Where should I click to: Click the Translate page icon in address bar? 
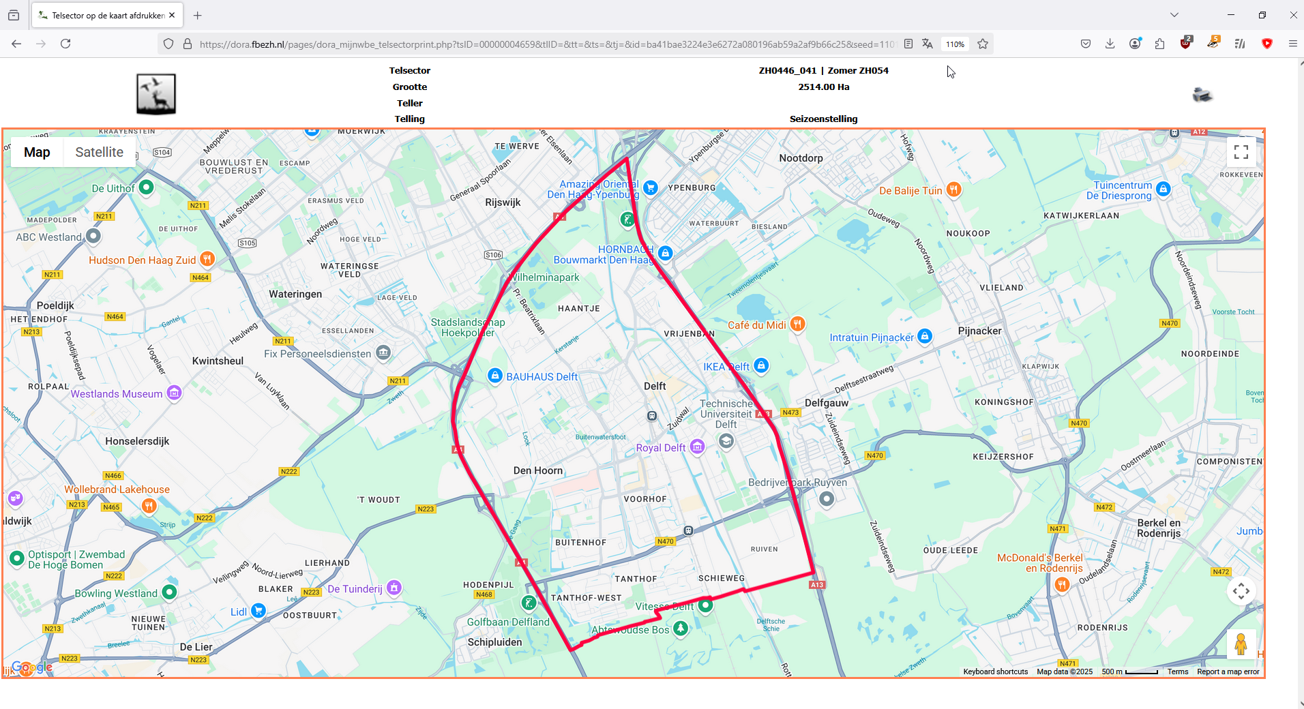(928, 44)
